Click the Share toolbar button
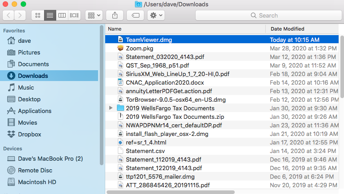Viewport: 344px width, 194px height. 115,15
